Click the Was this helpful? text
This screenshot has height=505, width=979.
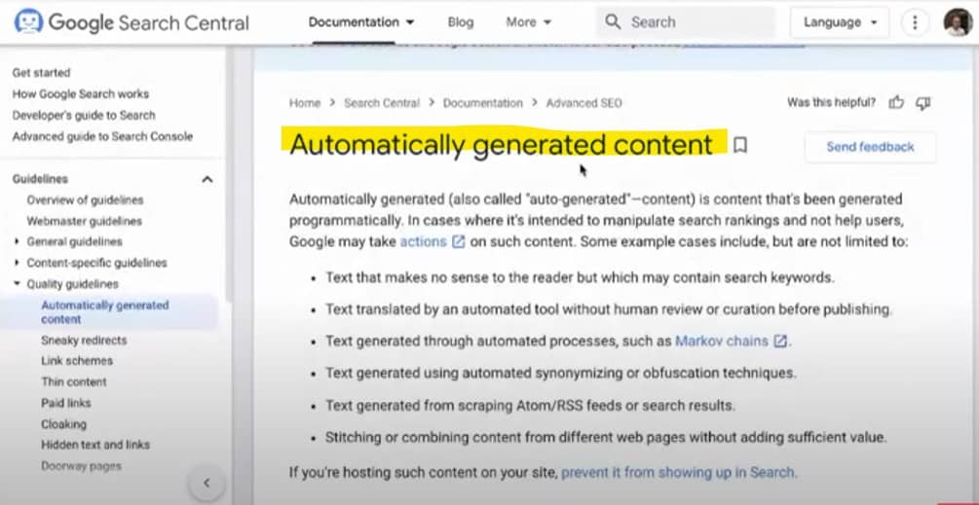point(831,102)
